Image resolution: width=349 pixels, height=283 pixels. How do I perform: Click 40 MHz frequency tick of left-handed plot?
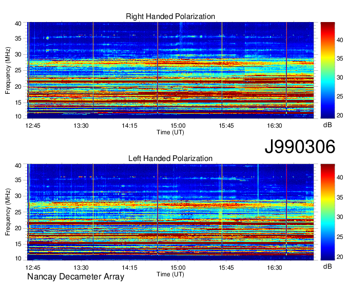pos(18,166)
